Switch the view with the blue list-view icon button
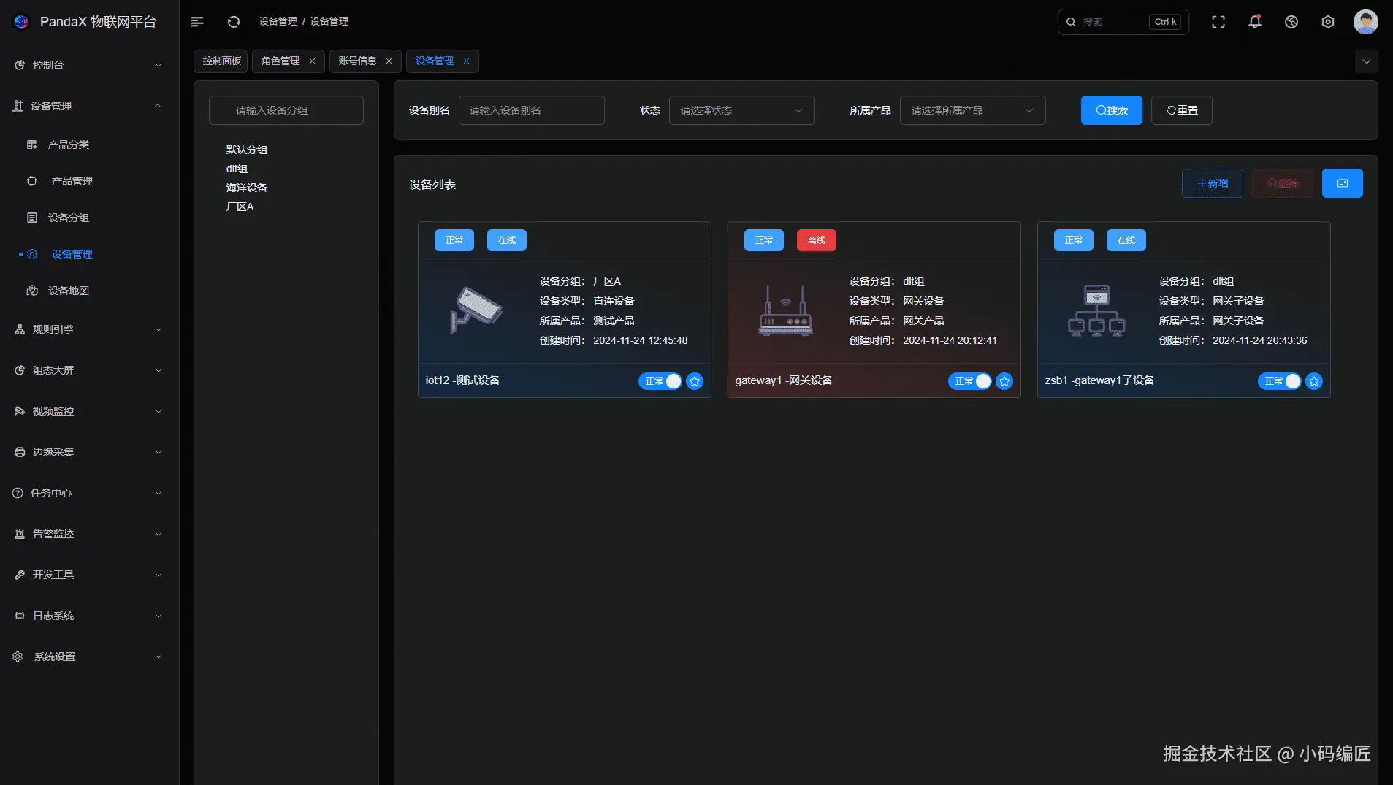This screenshot has width=1393, height=785. 1343,183
